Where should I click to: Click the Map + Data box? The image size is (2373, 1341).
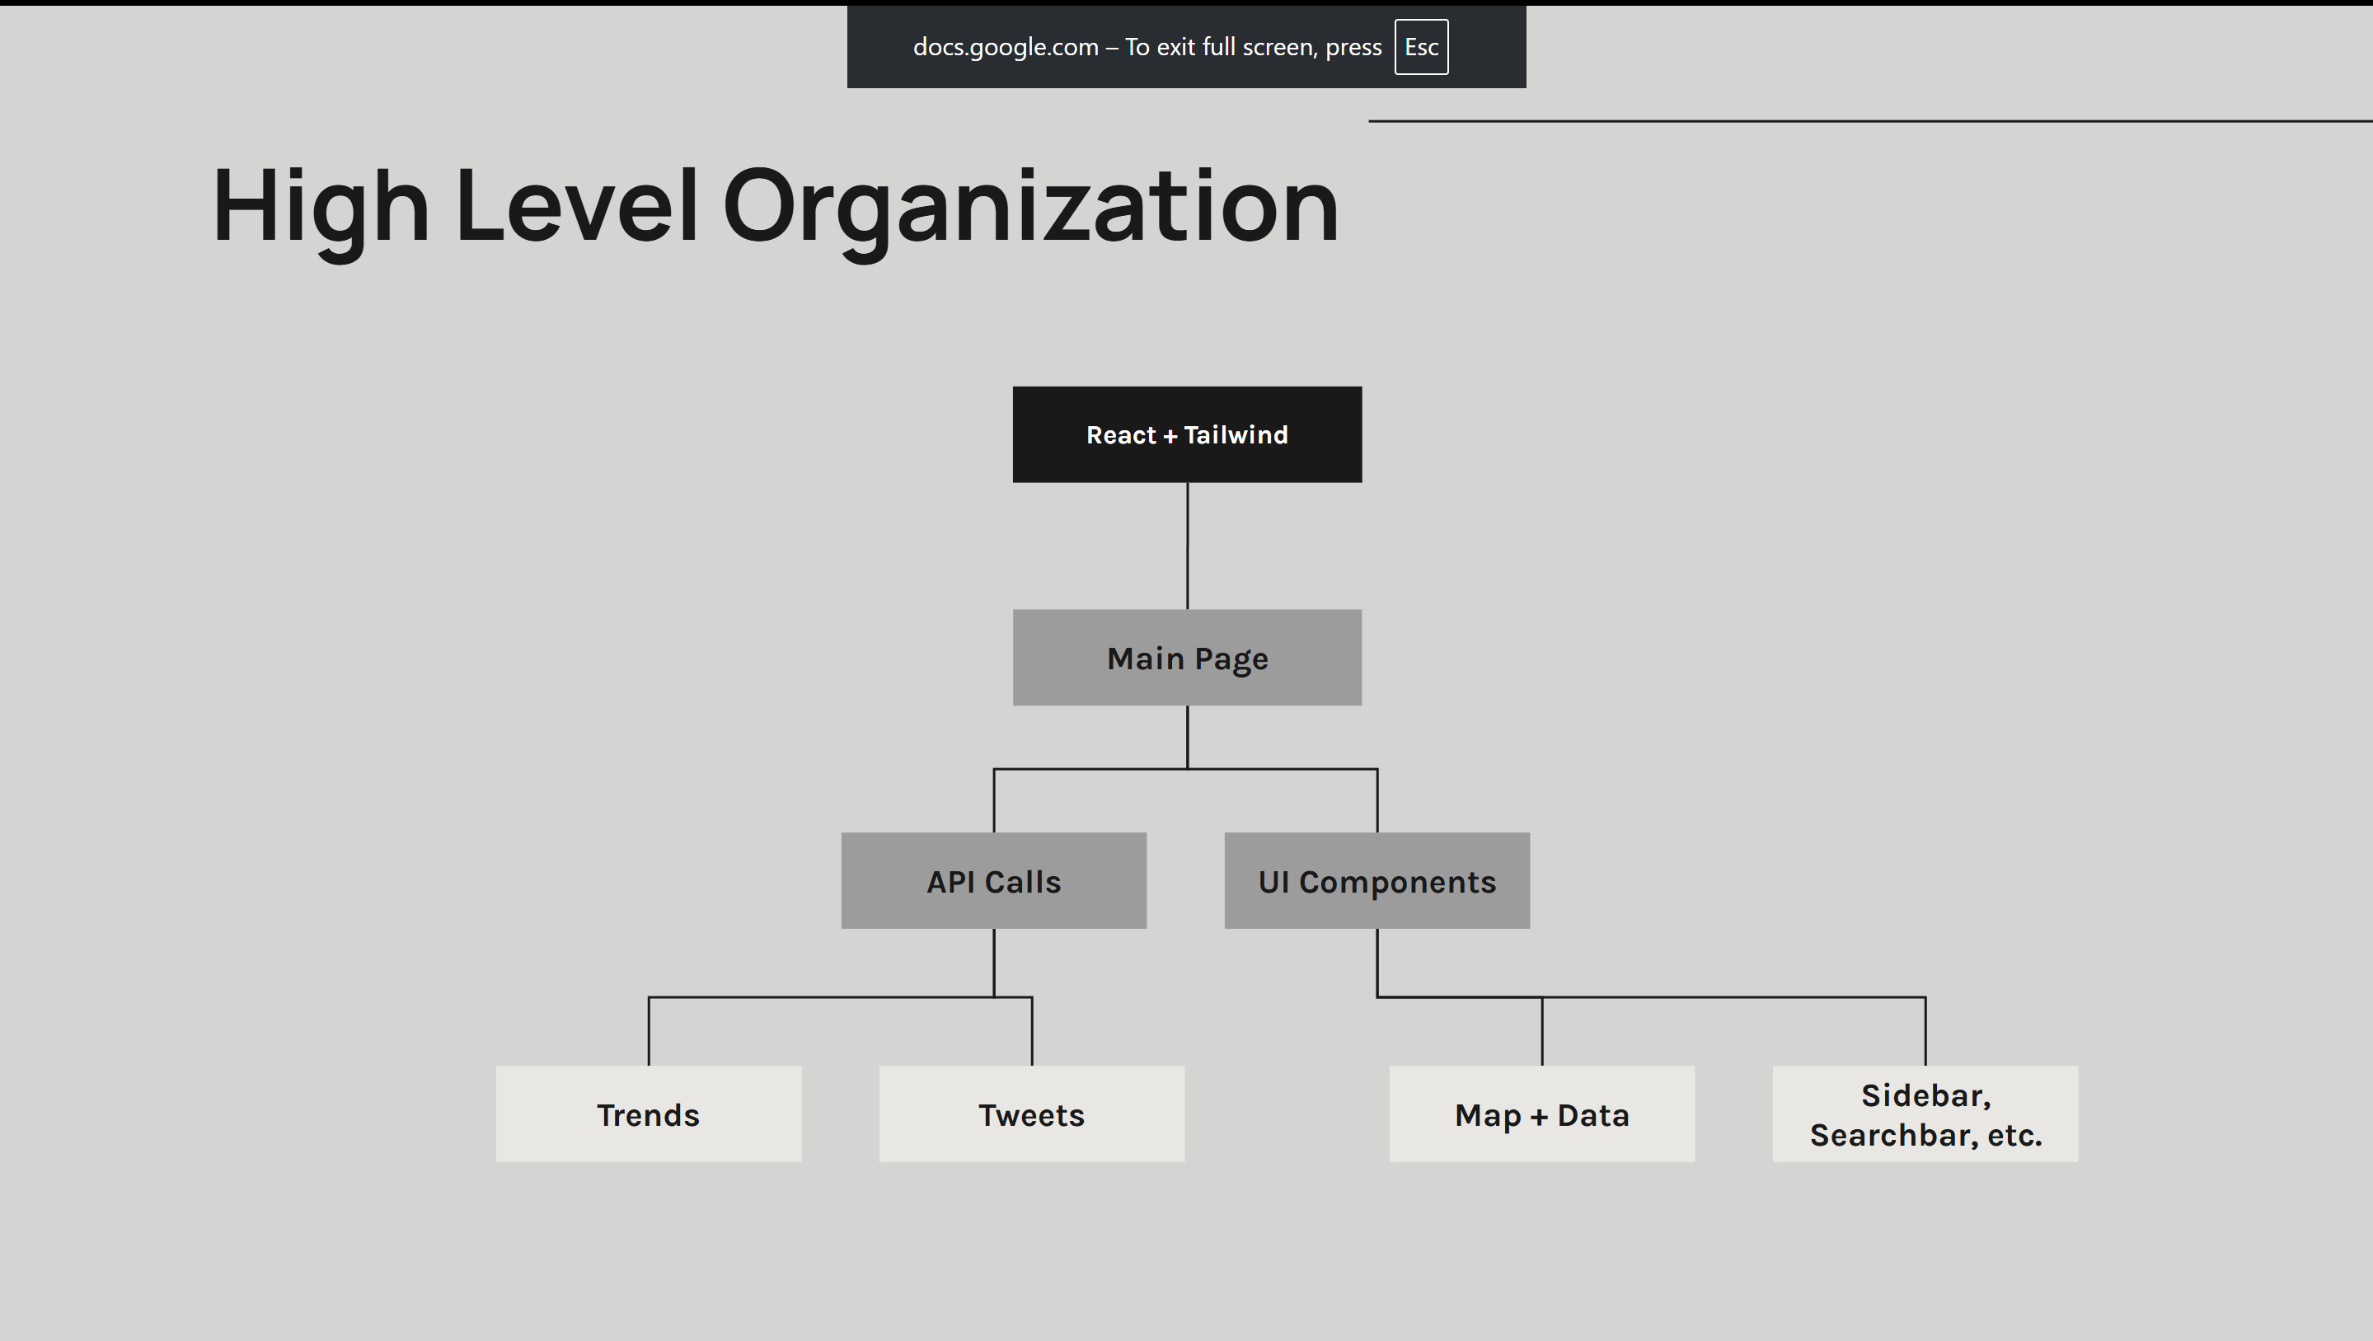click(x=1541, y=1114)
